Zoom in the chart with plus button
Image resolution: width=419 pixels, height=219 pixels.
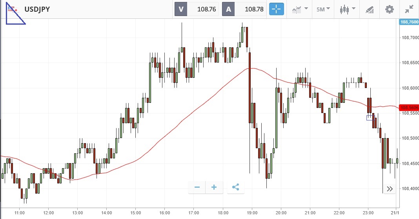[x=214, y=187]
